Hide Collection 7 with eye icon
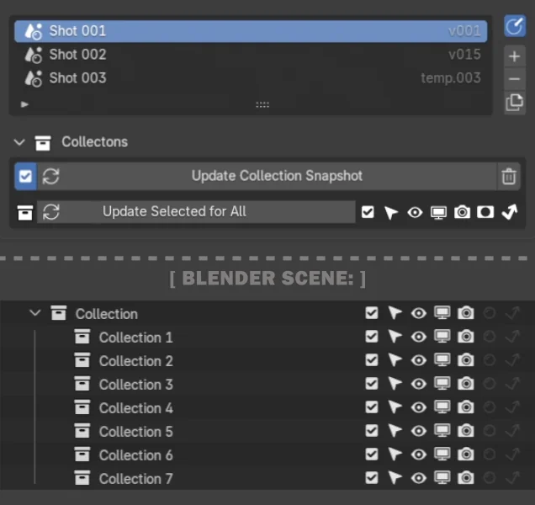Screen dimensions: 535x505 (x=419, y=478)
